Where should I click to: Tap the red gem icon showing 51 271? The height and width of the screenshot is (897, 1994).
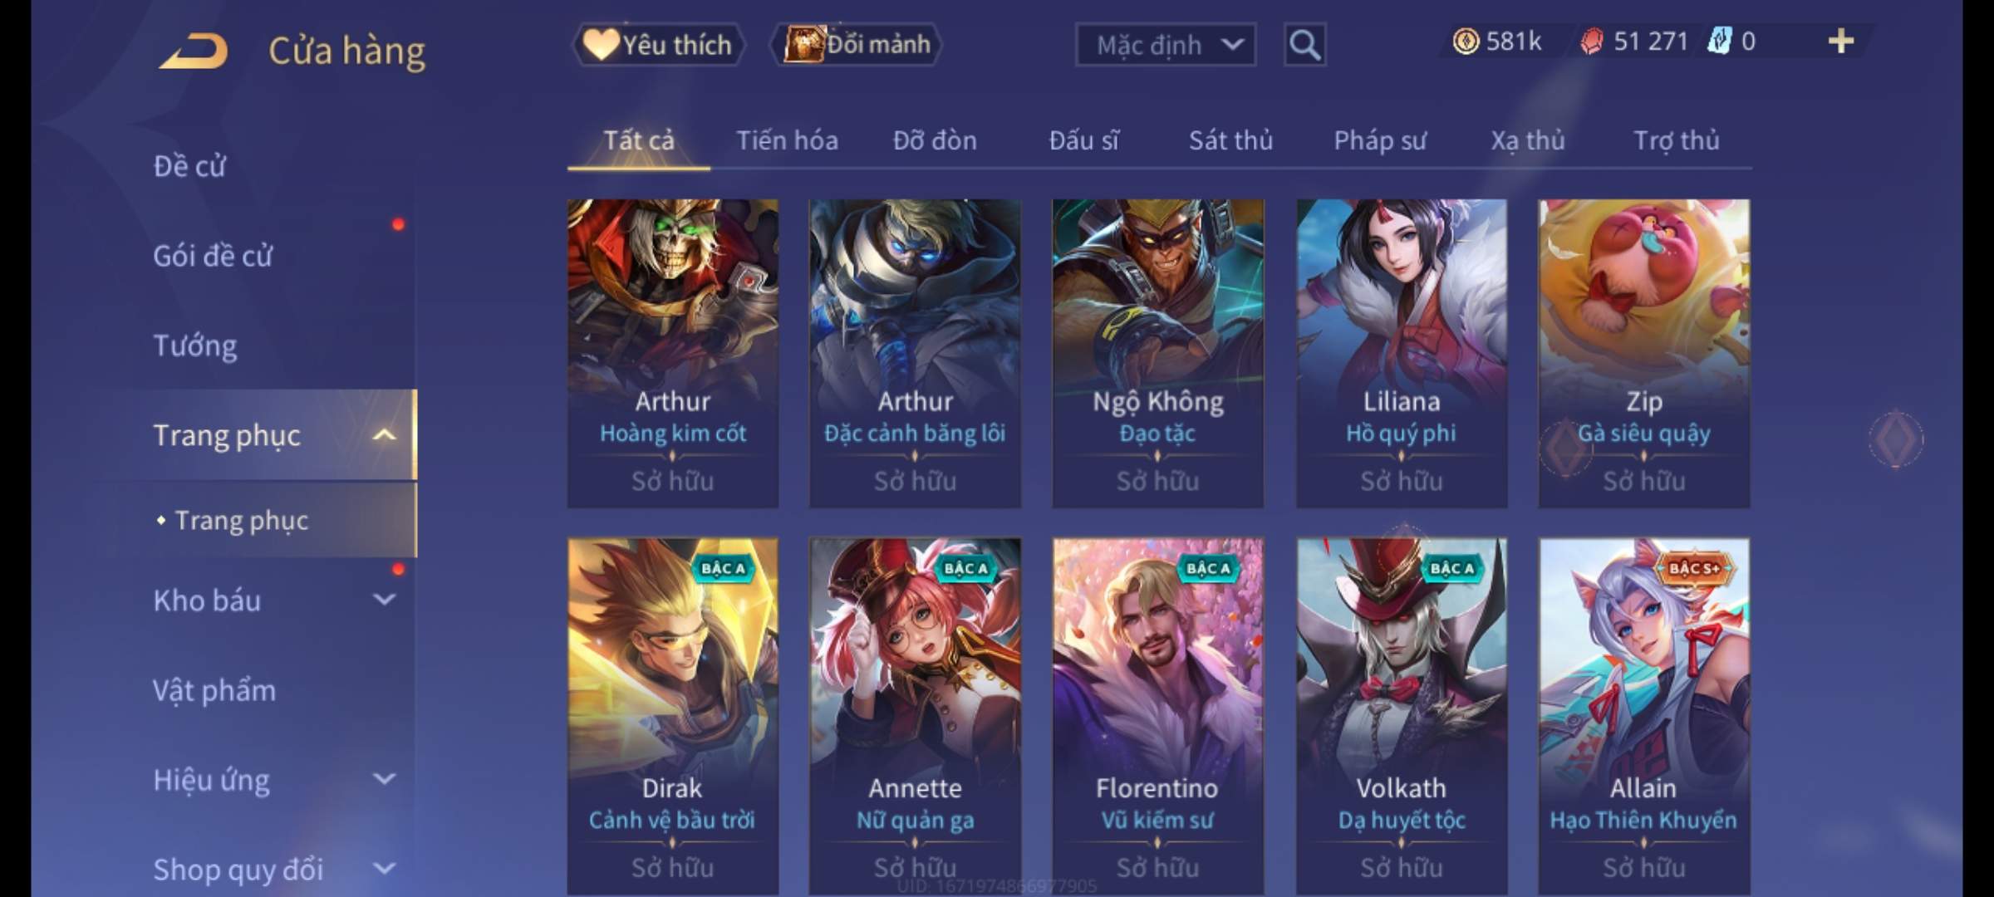(1592, 42)
